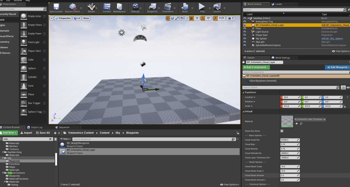Toggle scale snapping in viewport toolbar

tap(215, 18)
